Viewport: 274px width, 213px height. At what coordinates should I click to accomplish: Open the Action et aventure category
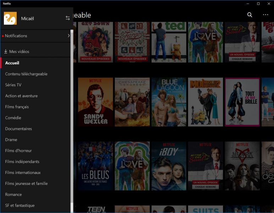tap(21, 96)
